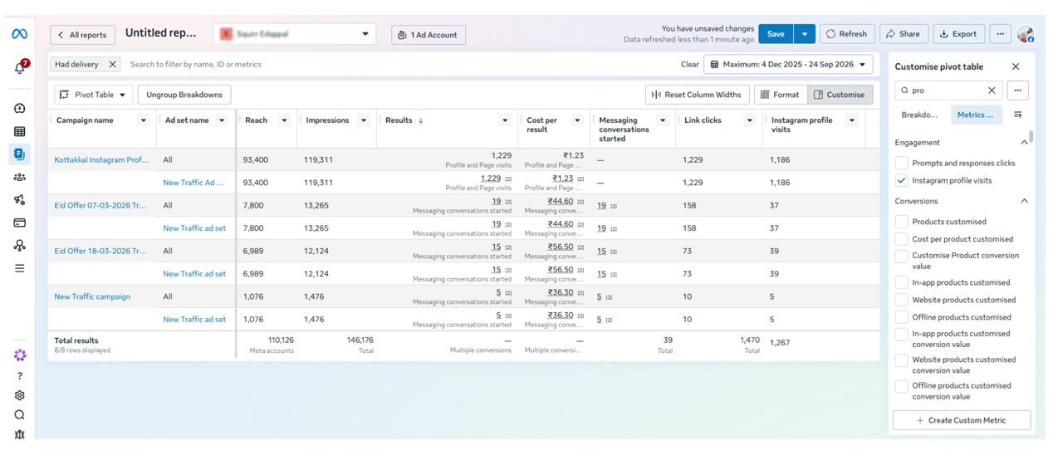Tick Offline products customised checkbox
The height and width of the screenshot is (475, 1063).
pyautogui.click(x=901, y=317)
